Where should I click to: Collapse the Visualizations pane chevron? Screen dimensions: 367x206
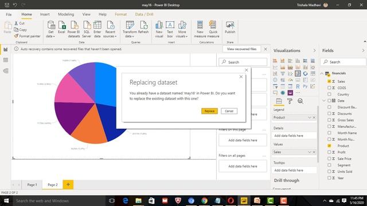[314, 50]
